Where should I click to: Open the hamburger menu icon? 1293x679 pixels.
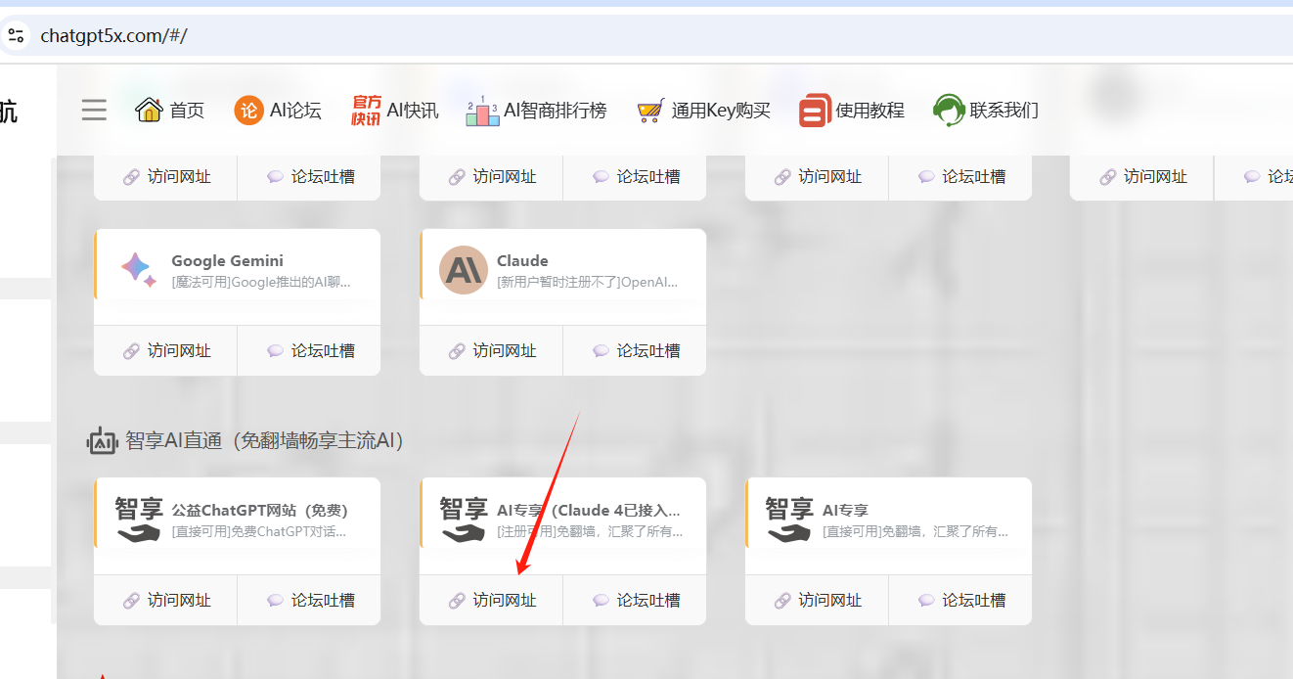click(x=94, y=110)
